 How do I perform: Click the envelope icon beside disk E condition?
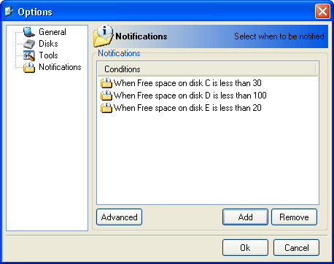point(106,108)
